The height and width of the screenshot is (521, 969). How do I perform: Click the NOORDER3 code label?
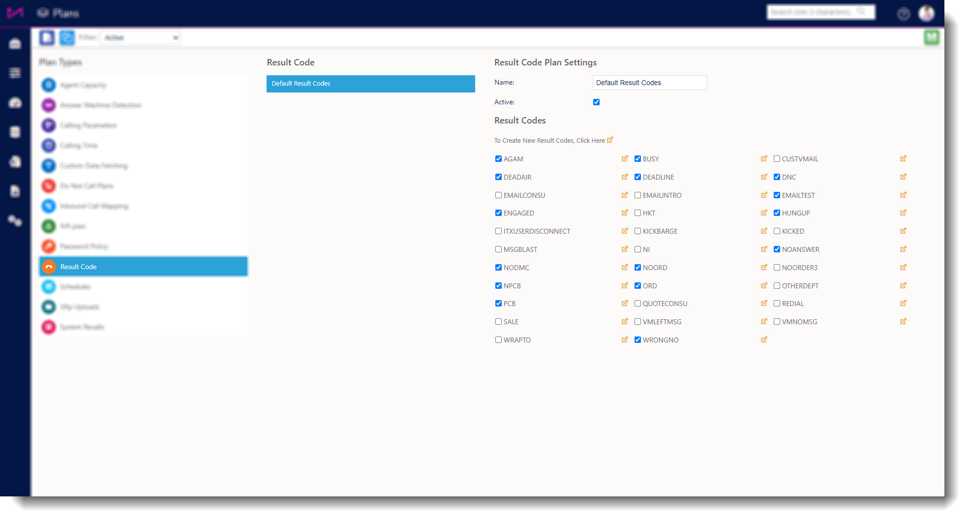800,268
